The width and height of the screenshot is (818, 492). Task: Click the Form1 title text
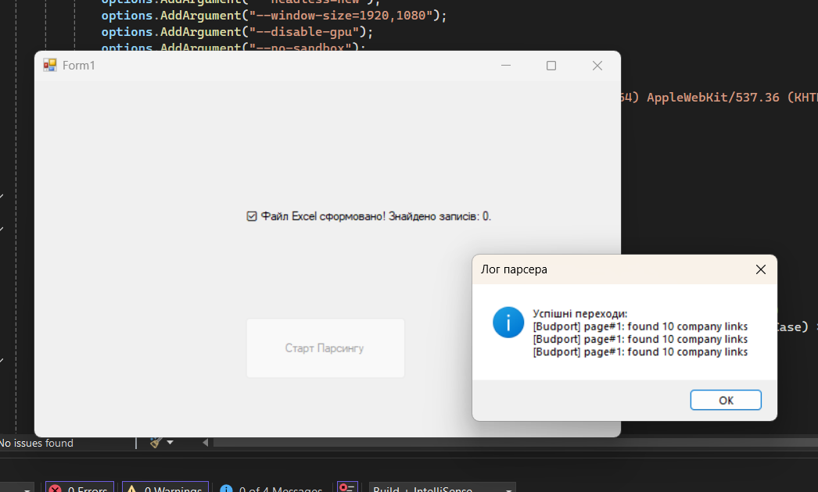click(79, 65)
